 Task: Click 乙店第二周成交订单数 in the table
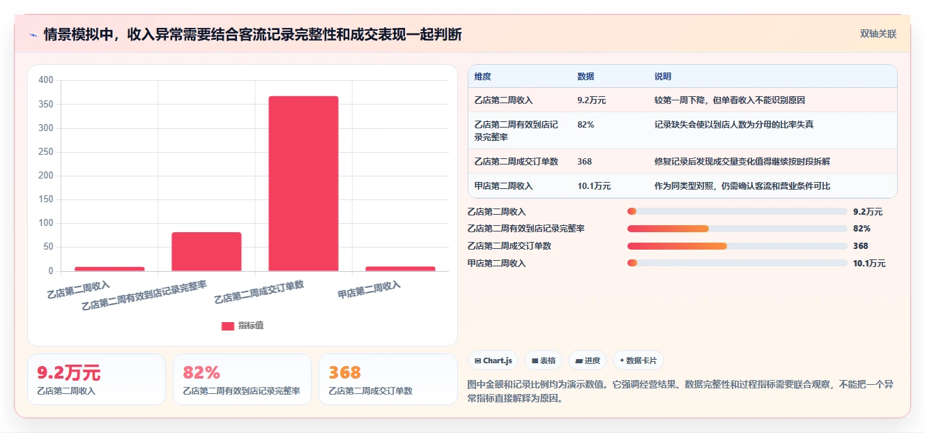(x=517, y=162)
